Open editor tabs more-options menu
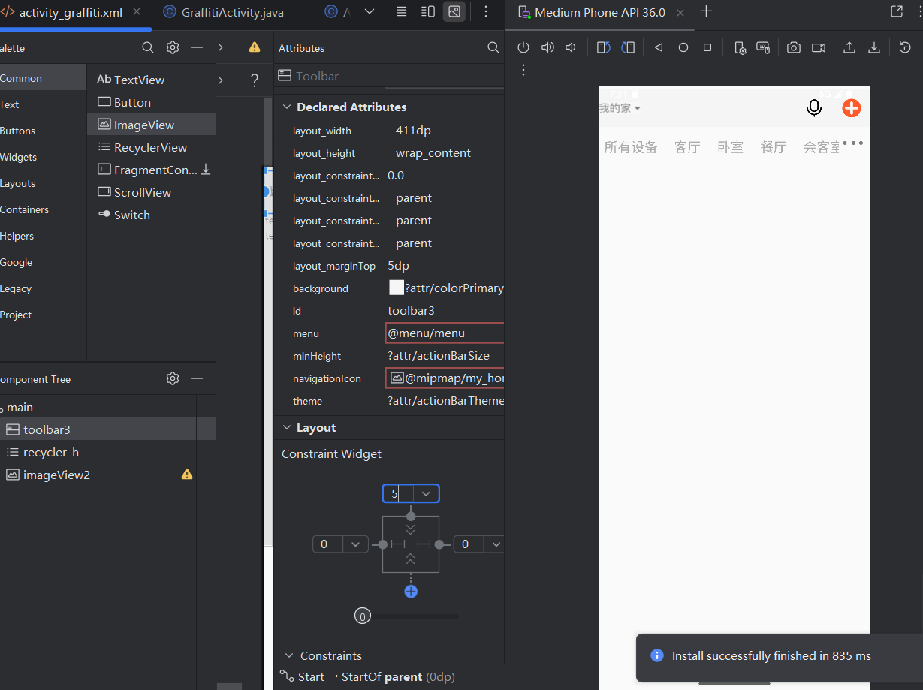Screen dimensions: 923x690 [x=486, y=11]
